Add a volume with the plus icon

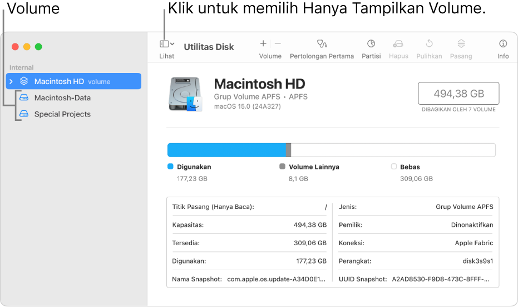tap(263, 43)
